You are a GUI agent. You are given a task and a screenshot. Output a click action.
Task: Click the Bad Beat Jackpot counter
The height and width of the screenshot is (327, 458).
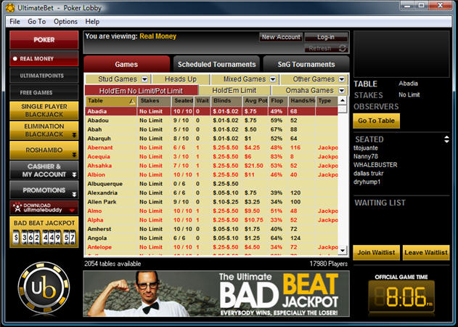pos(44,232)
